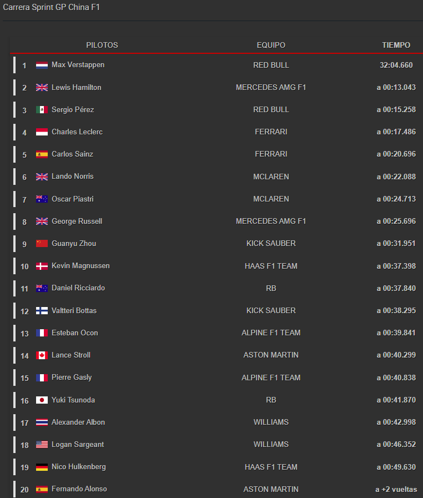
Task: Select driver name Valtteri Bottas
Action: click(x=74, y=310)
